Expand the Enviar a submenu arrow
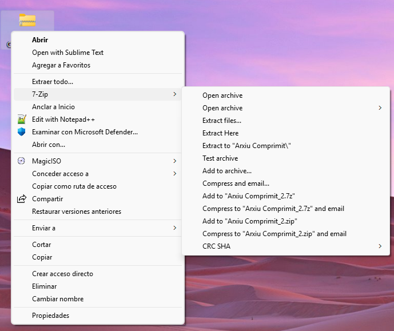 tap(174, 228)
